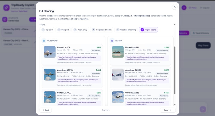
Task: Click Travel & itinerary tab in background
Action: [201, 33]
